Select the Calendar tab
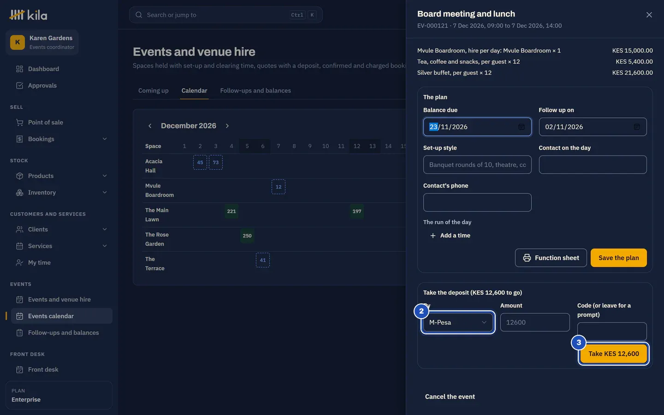This screenshot has height=415, width=664. 194,90
